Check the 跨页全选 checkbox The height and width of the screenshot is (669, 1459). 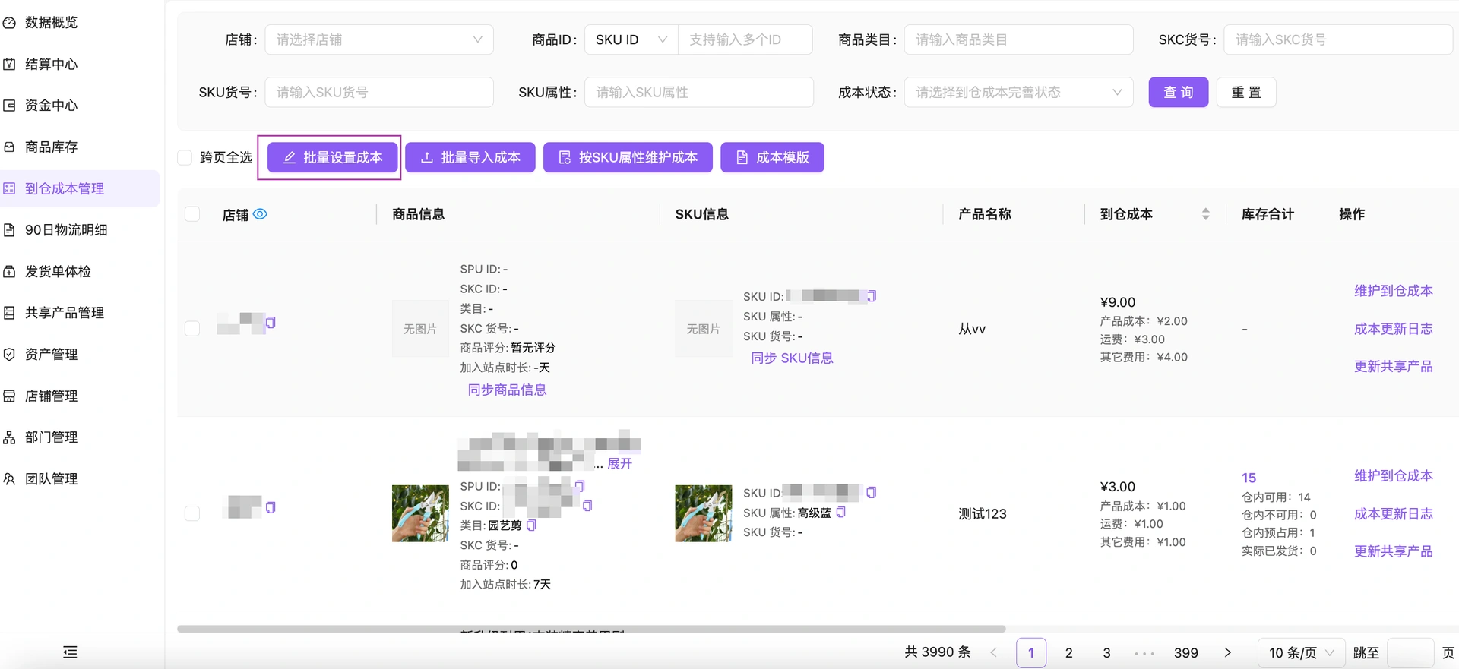pos(185,157)
